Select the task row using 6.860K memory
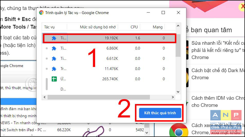This screenshot has height=137, width=245. (109, 48)
